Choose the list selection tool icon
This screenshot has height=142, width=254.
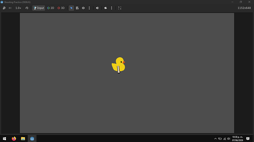(77, 8)
